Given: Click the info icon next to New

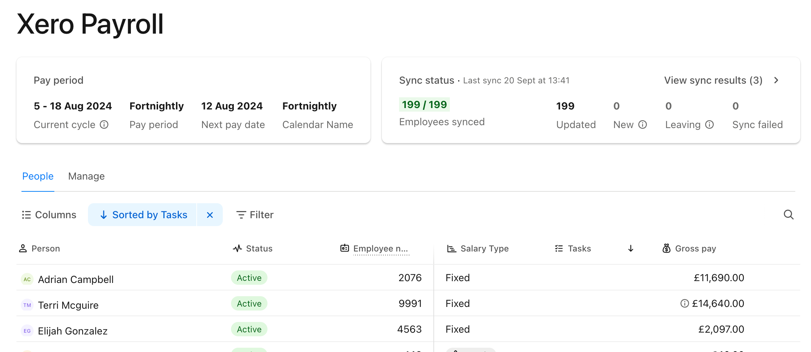Looking at the screenshot, I should tap(643, 124).
